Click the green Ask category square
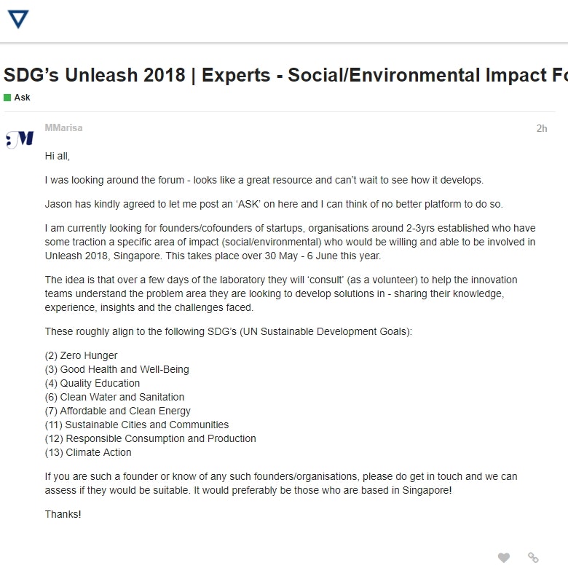Screen dimensions: 568x568 click(7, 98)
